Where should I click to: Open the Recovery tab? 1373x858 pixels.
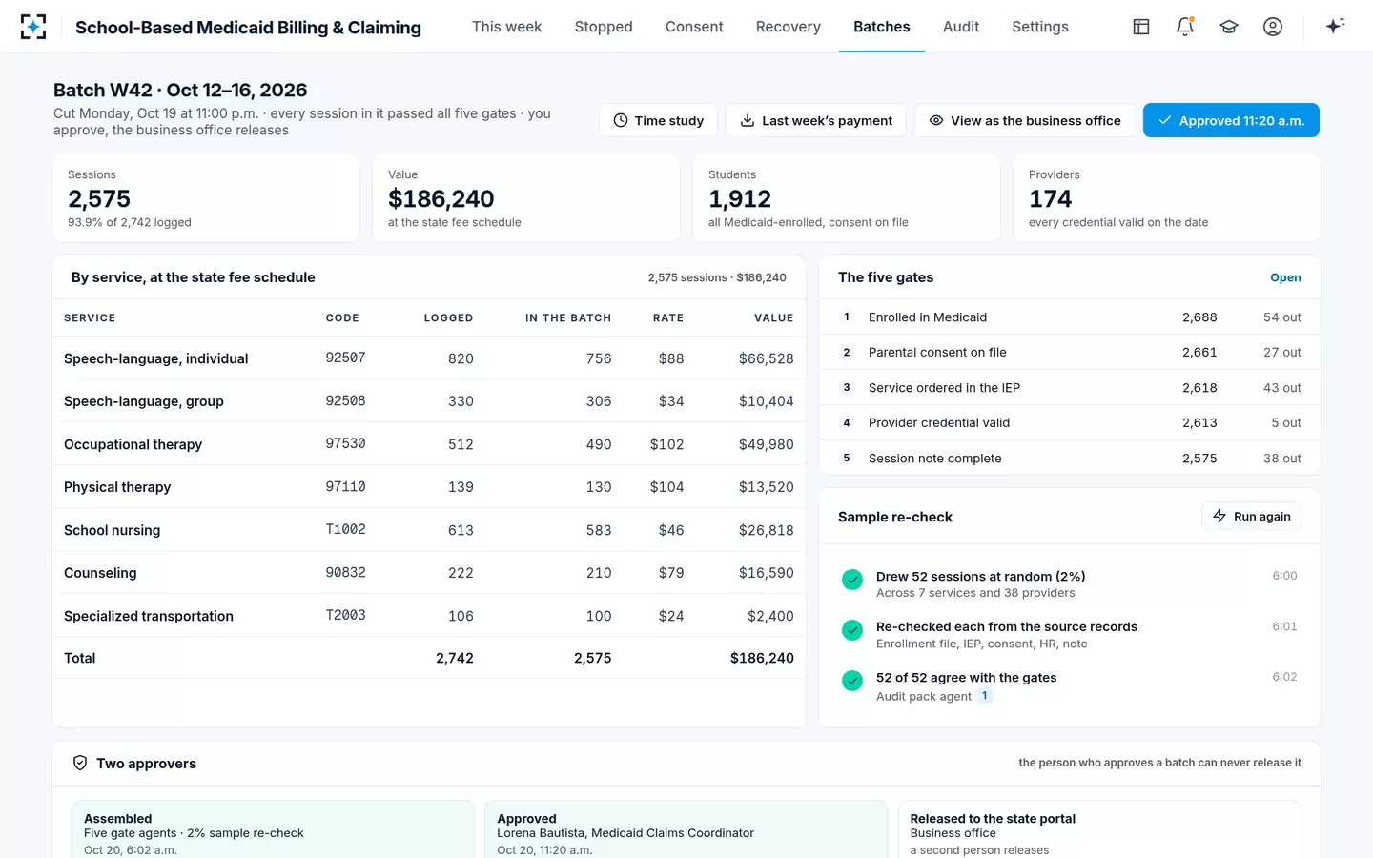(x=788, y=27)
